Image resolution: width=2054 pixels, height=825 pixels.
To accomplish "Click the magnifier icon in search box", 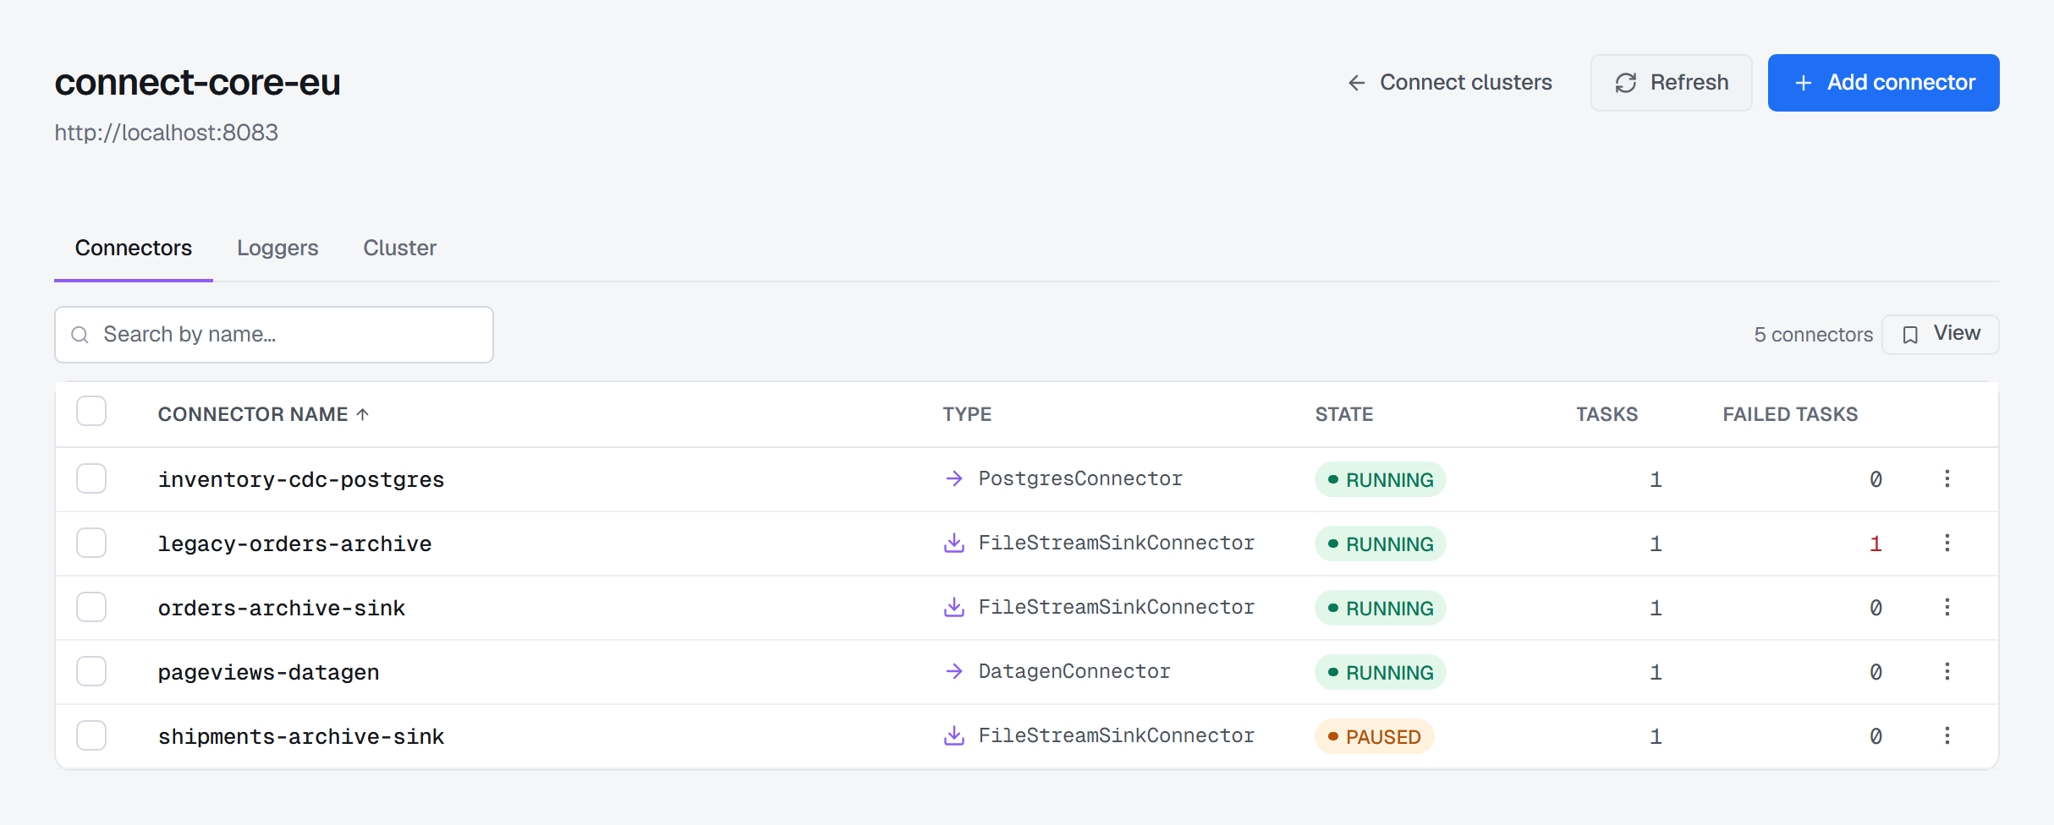I will point(80,335).
